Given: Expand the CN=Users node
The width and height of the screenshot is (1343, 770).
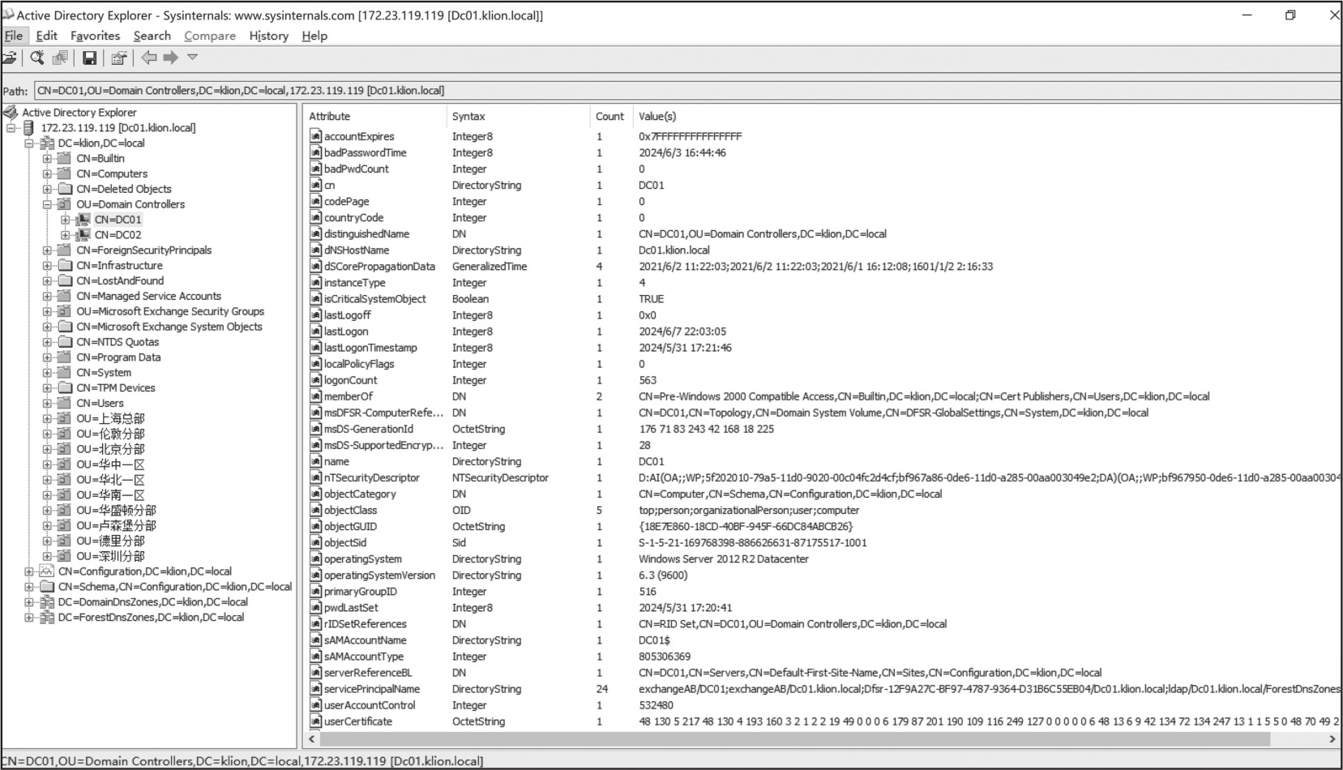Looking at the screenshot, I should pyautogui.click(x=47, y=403).
